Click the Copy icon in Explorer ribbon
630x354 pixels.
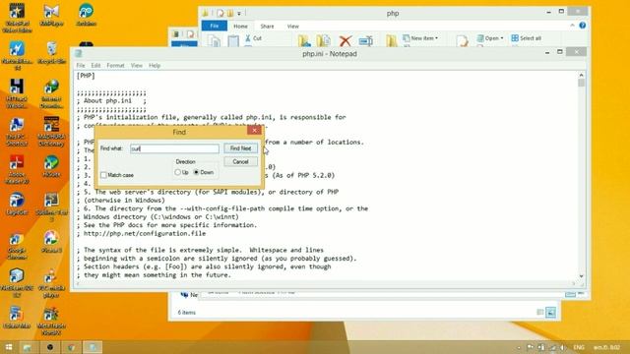(x=214, y=40)
